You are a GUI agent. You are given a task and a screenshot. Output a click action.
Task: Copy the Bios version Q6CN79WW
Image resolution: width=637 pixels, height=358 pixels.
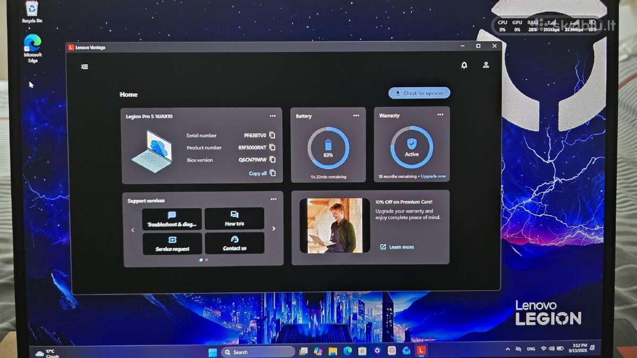(273, 159)
